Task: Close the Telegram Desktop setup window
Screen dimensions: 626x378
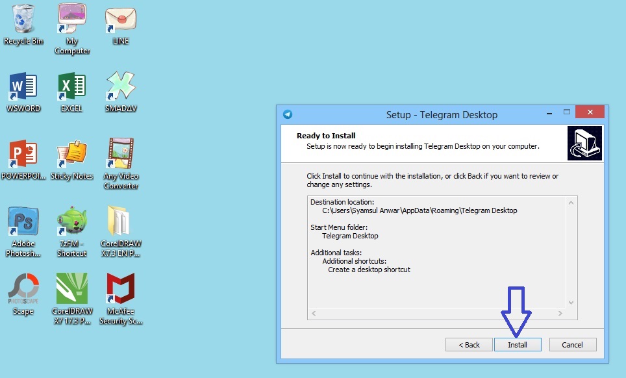Action: pos(590,112)
